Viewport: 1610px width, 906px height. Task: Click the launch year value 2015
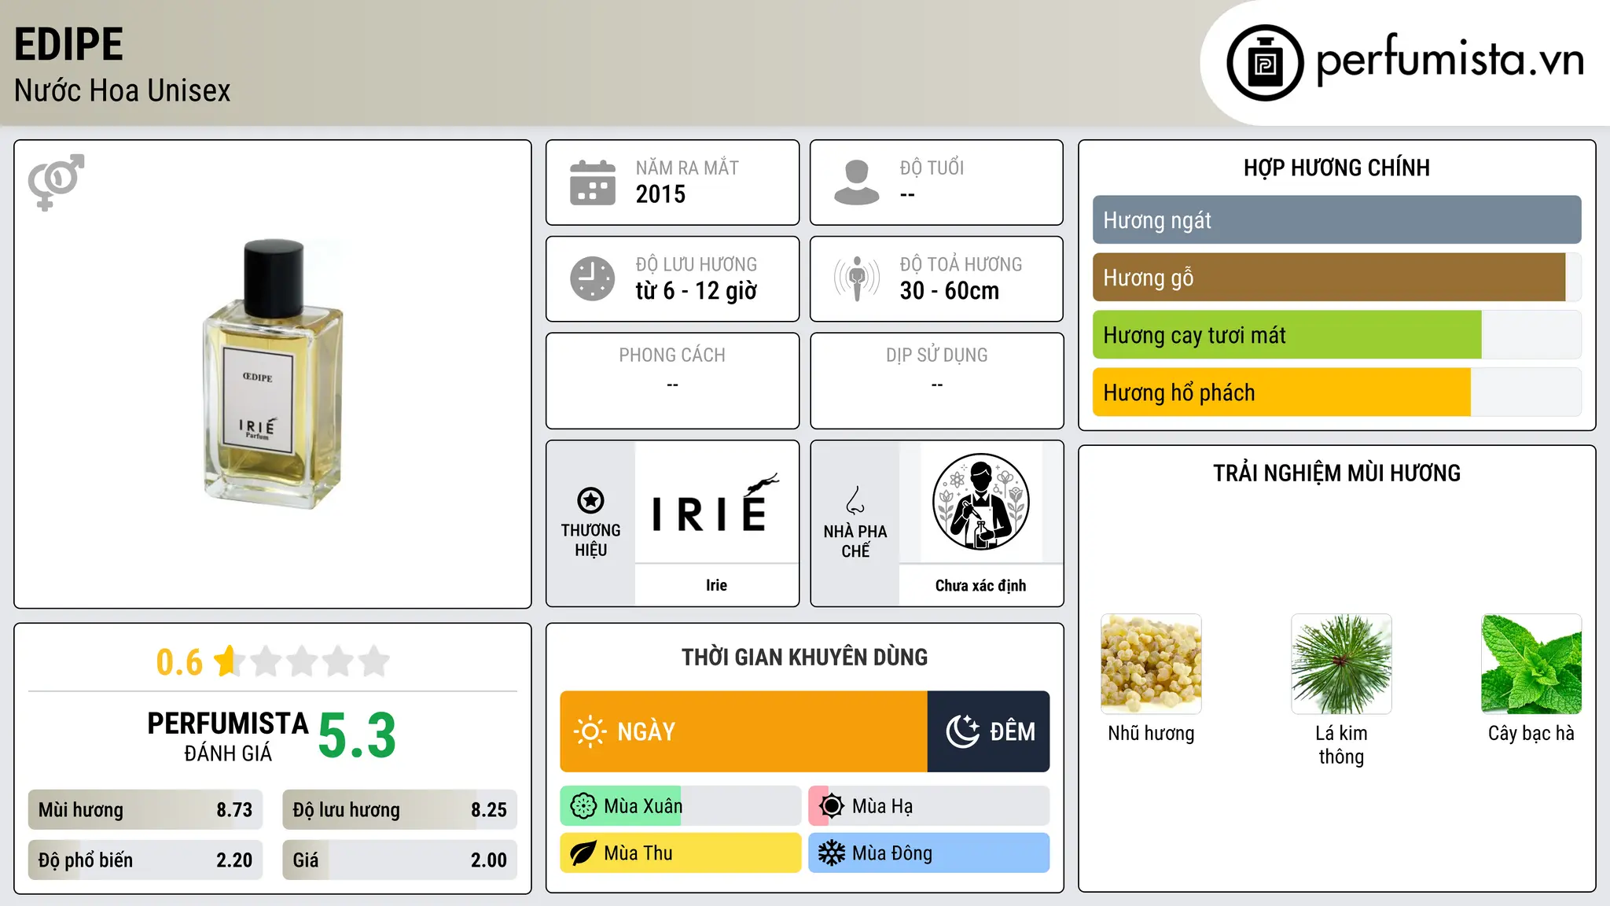point(660,194)
